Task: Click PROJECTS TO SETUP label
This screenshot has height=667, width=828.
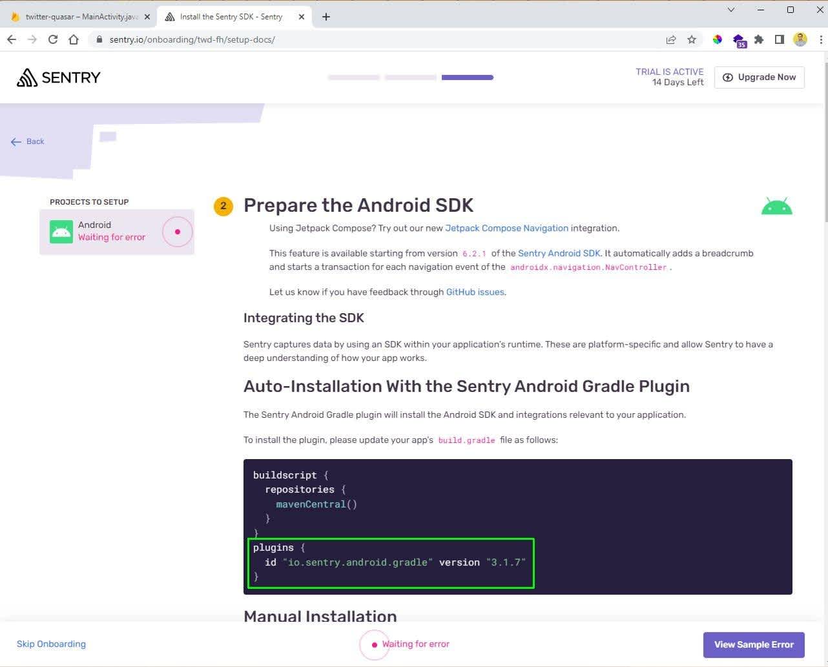Action: pos(89,202)
